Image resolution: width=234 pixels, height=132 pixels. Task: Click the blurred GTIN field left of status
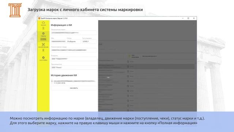click(58, 41)
